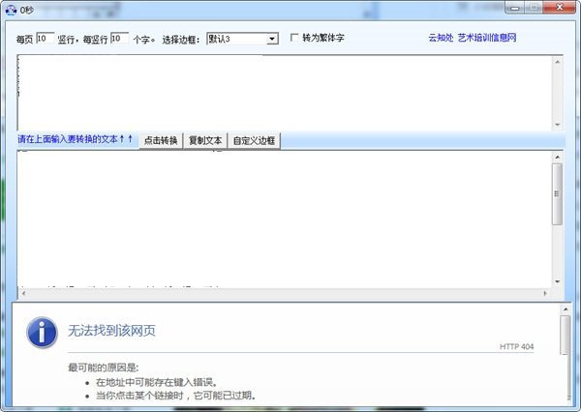This screenshot has width=581, height=412.
Task: Open the 艺术培训信息网 link
Action: click(x=489, y=39)
